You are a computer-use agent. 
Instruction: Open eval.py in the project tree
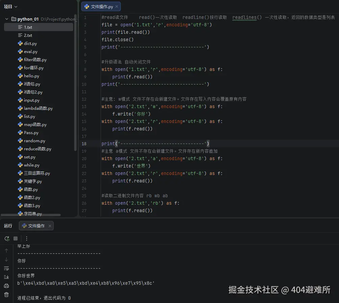(31, 52)
